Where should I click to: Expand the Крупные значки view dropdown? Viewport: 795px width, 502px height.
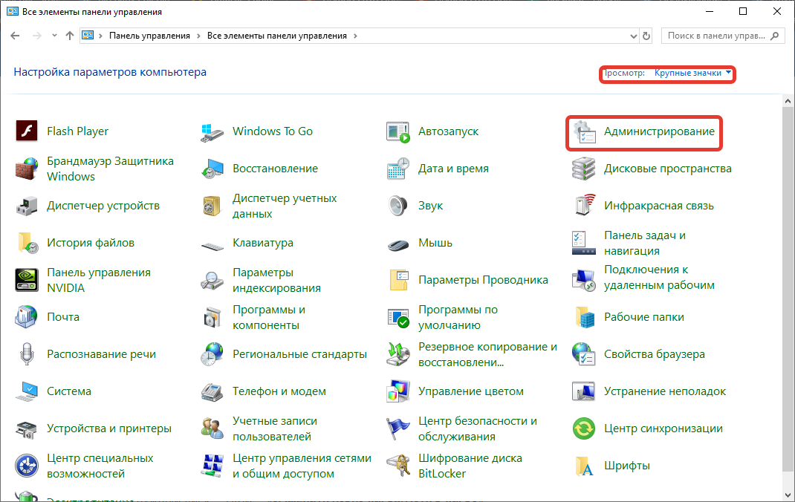[x=729, y=73]
